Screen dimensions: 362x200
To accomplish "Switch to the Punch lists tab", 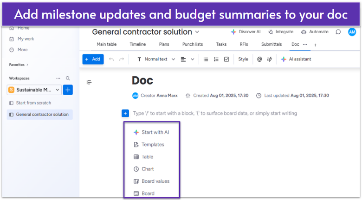I will pyautogui.click(x=193, y=44).
